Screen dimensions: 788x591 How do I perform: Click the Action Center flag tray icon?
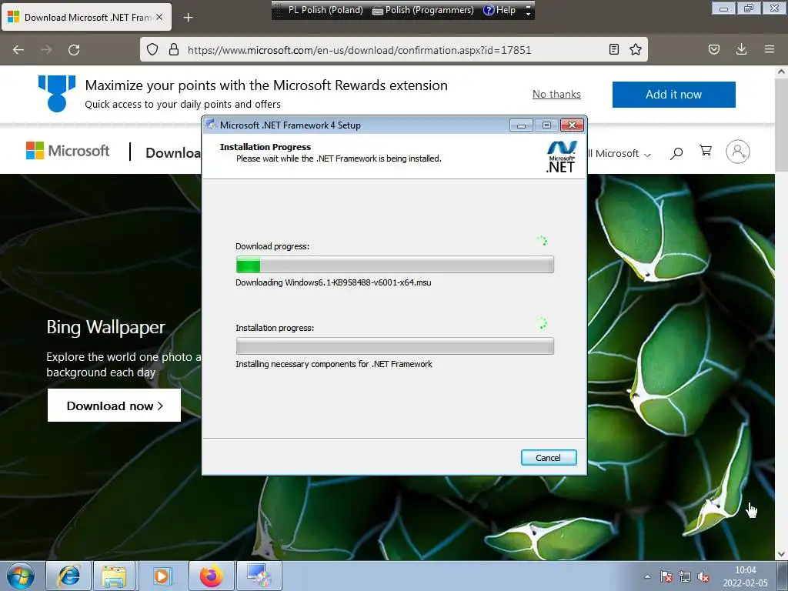click(666, 576)
